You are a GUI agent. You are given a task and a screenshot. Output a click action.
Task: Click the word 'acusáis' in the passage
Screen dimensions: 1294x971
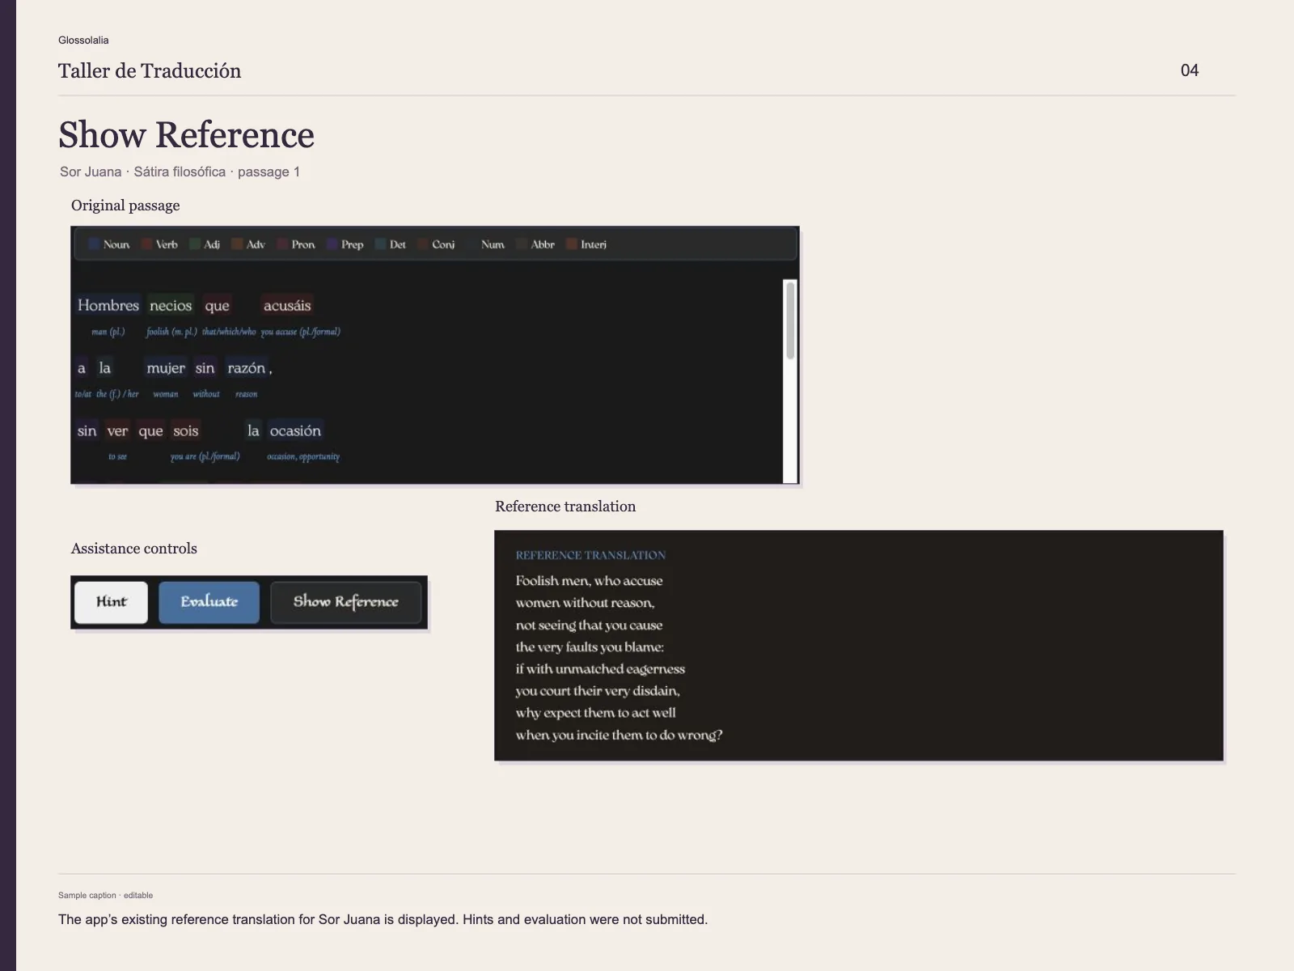[x=287, y=305]
